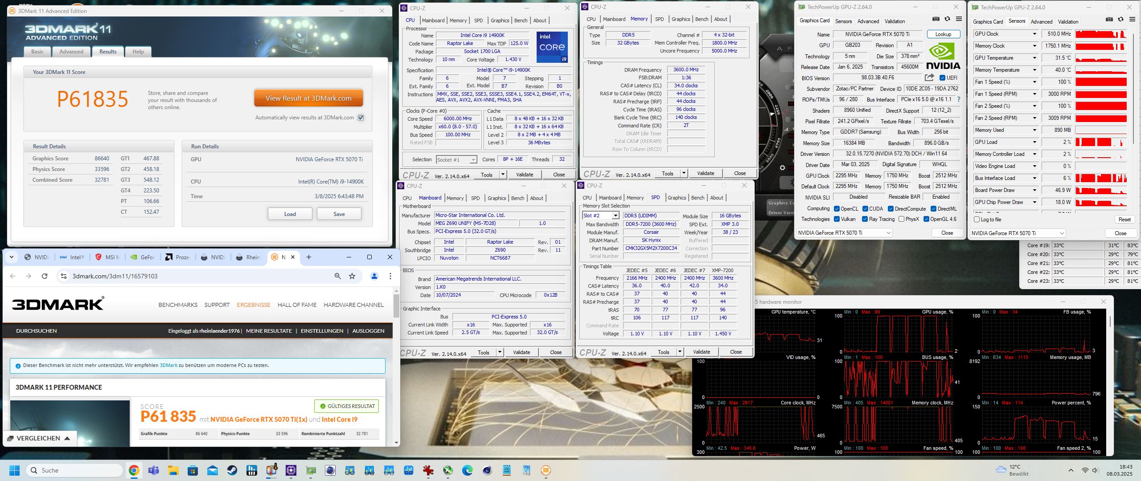The height and width of the screenshot is (481, 1141).
Task: Click 'View Result at 3DMark.com' button
Action: coord(308,98)
